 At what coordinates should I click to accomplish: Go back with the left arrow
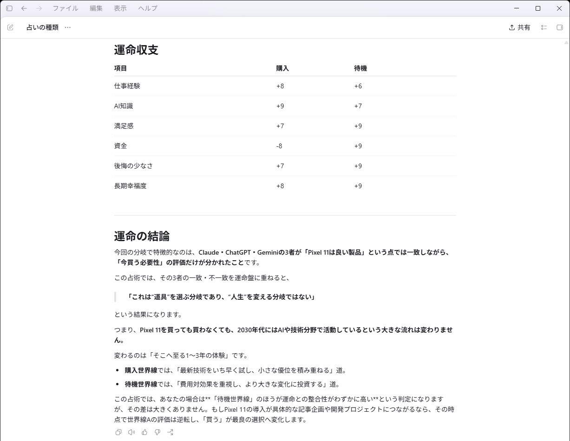(24, 8)
